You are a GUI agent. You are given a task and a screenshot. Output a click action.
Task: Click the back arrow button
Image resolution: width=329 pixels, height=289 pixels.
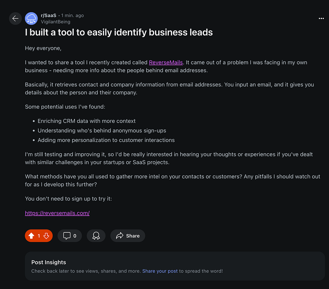pyautogui.click(x=15, y=18)
